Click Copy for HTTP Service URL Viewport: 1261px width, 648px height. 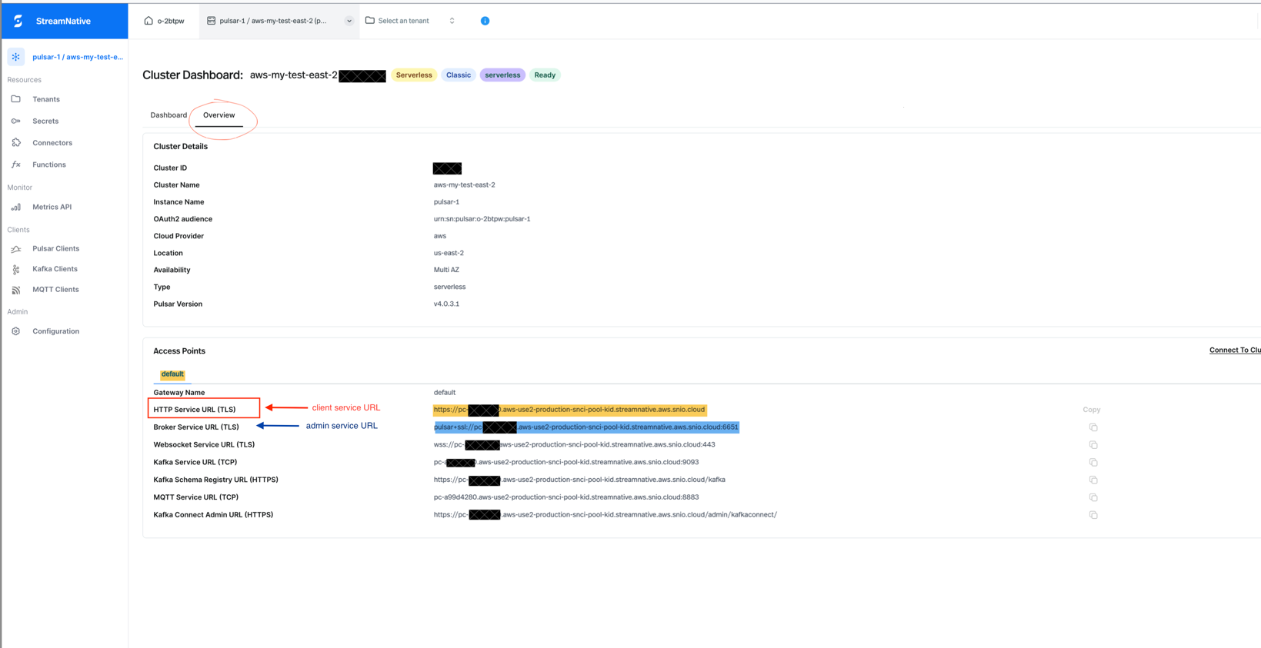(x=1092, y=410)
